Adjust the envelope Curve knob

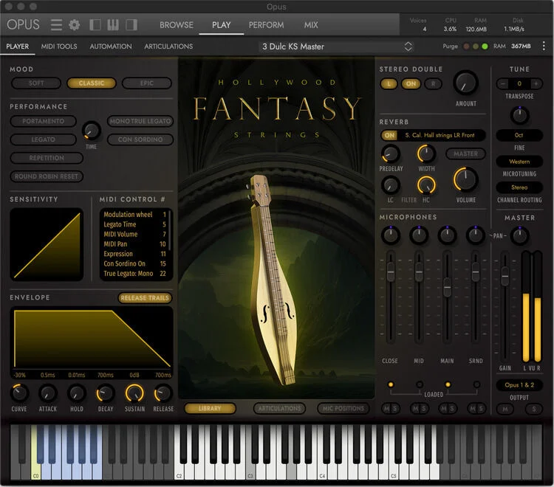[x=19, y=393]
